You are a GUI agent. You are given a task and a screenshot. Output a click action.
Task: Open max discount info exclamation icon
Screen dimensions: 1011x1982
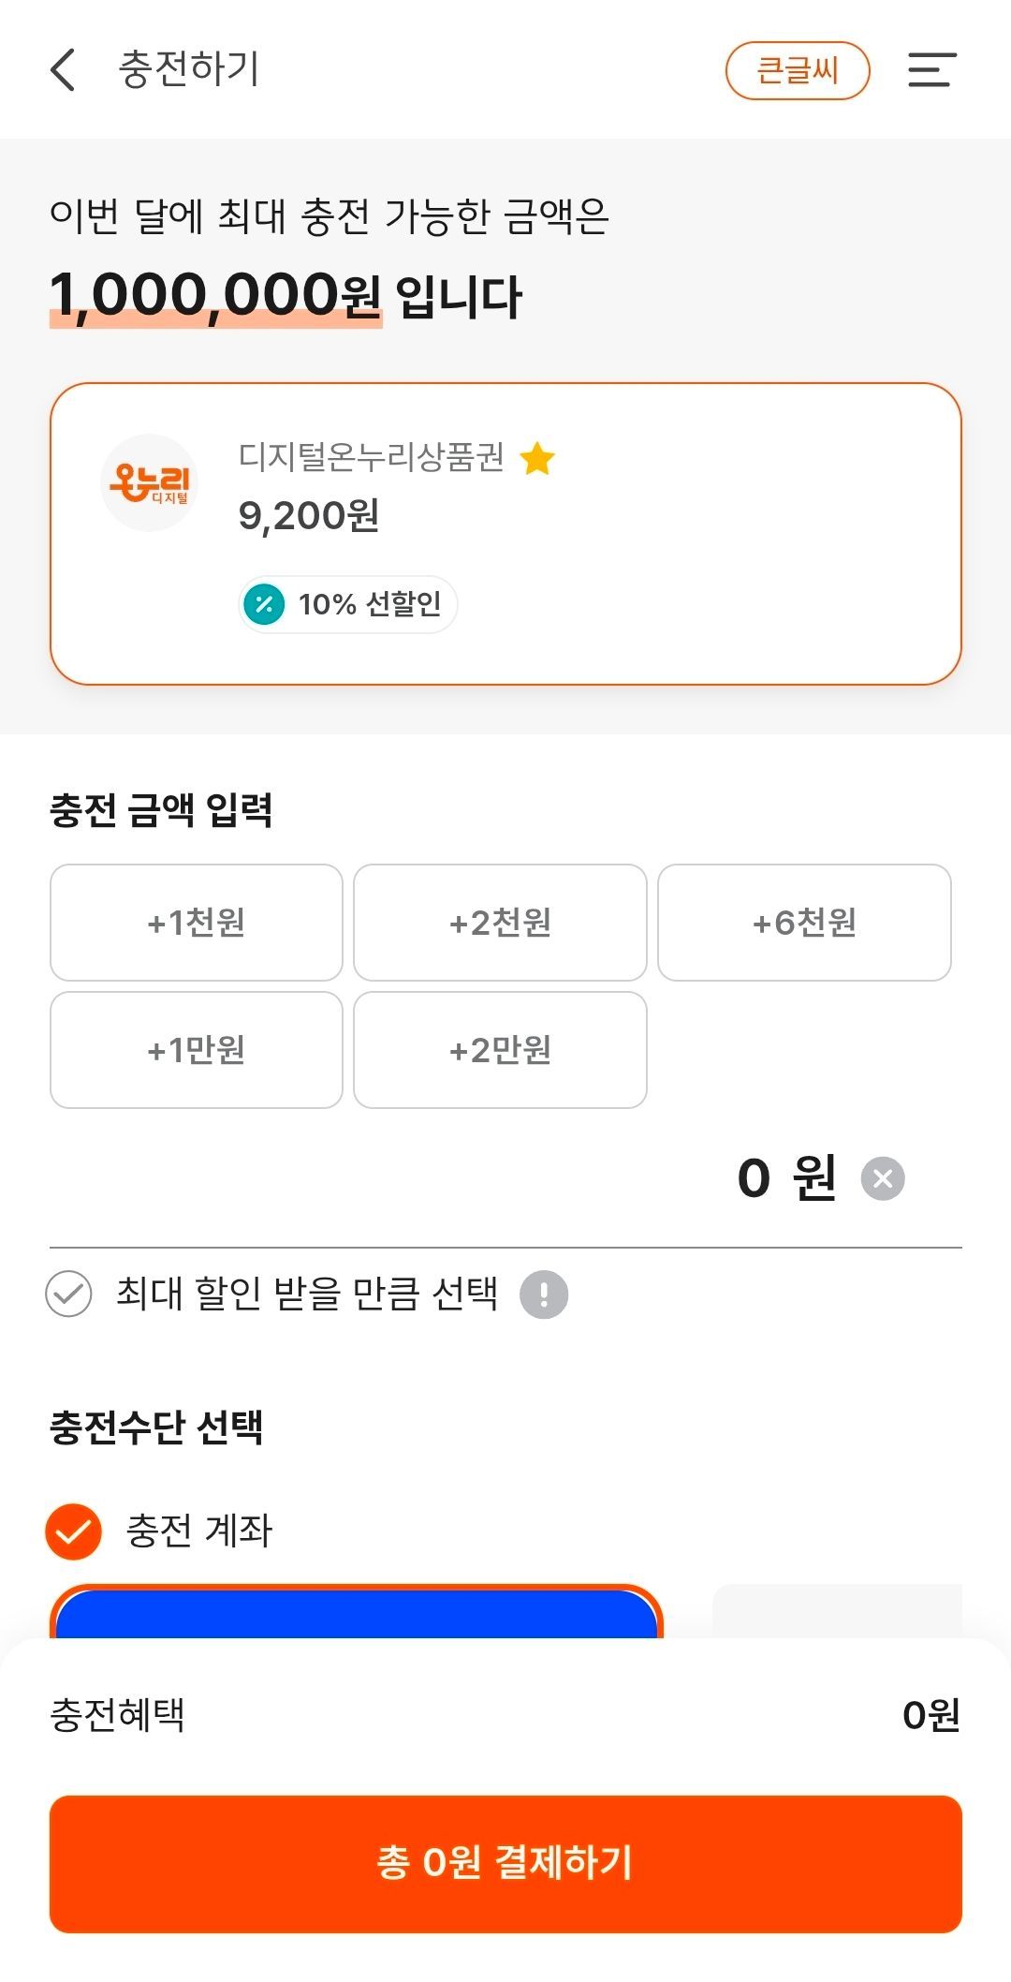tap(544, 1294)
